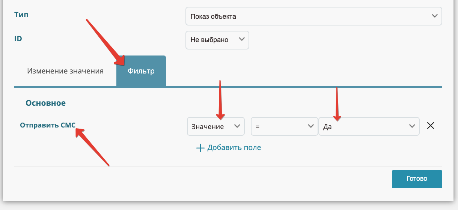Click the Тип field label
This screenshot has height=210, width=458.
(x=21, y=15)
